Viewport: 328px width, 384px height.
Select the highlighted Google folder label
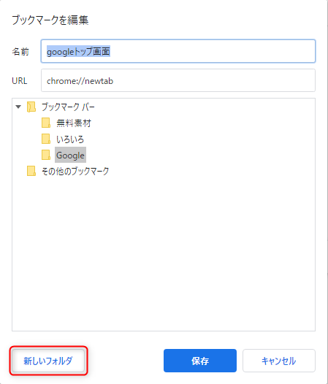click(70, 155)
